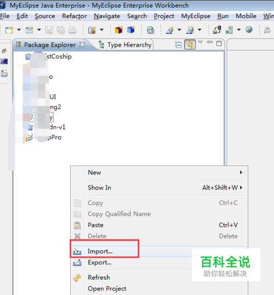The height and width of the screenshot is (295, 274).
Task: Click the Save toolbar icon
Action: coord(49,30)
